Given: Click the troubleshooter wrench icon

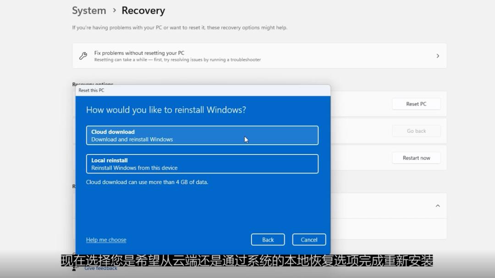Looking at the screenshot, I should (83, 55).
